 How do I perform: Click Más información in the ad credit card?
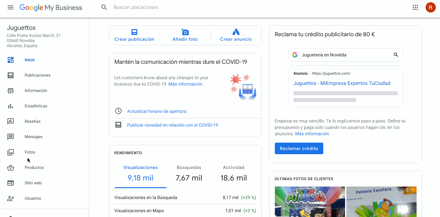312,134
